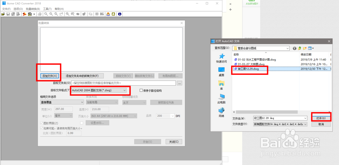Image resolution: width=339 pixels, height=165 pixels.
Task: Toggle the BG background color button
Action: point(102,14)
